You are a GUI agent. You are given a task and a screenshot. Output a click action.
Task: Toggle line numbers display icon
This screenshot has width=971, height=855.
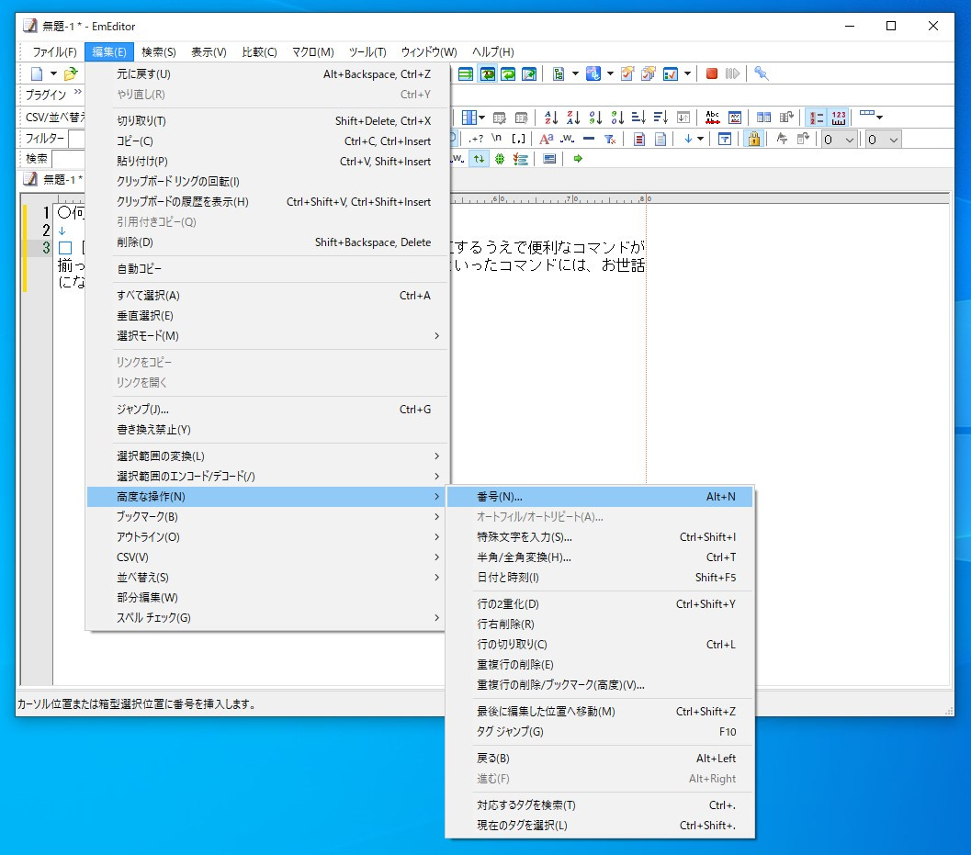tap(817, 117)
